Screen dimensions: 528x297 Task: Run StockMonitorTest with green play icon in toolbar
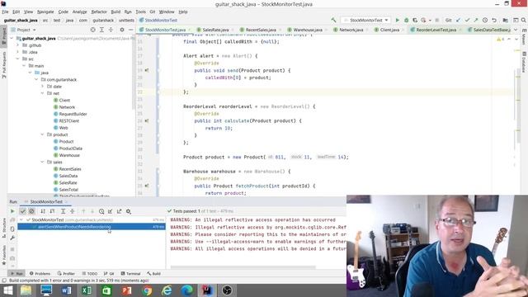(398, 20)
